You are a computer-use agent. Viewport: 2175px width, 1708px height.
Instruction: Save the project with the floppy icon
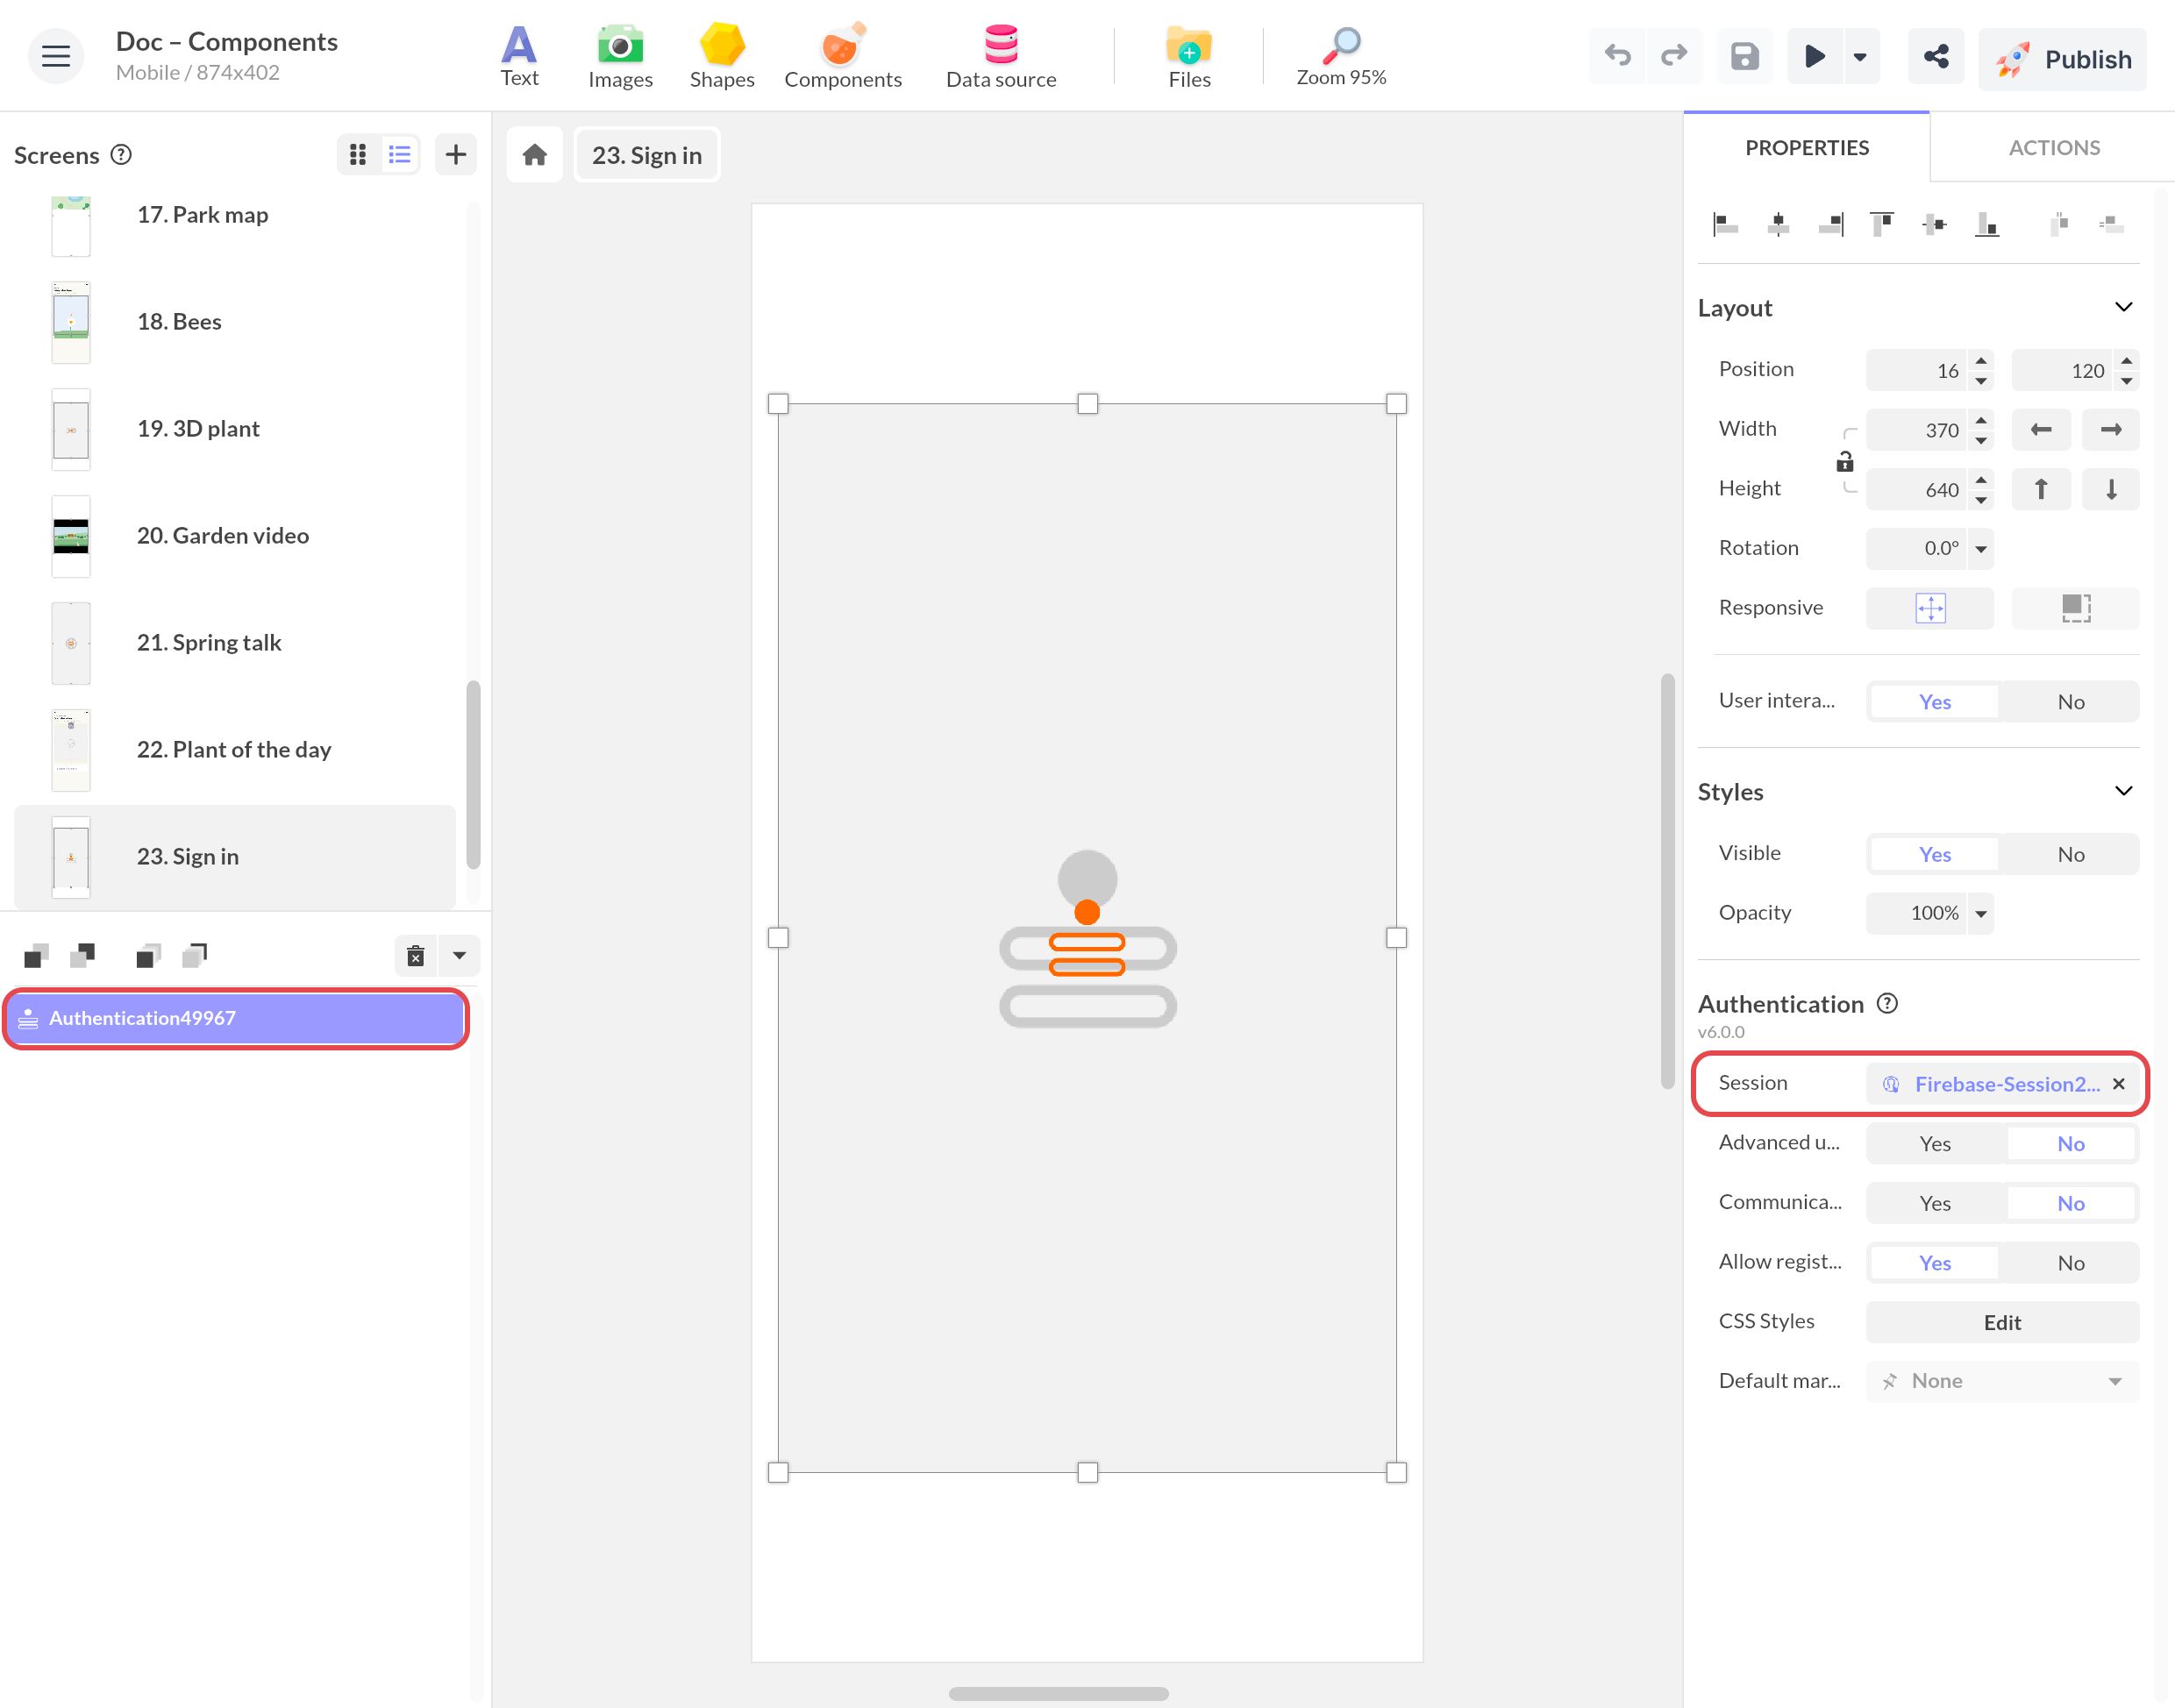[x=1744, y=56]
